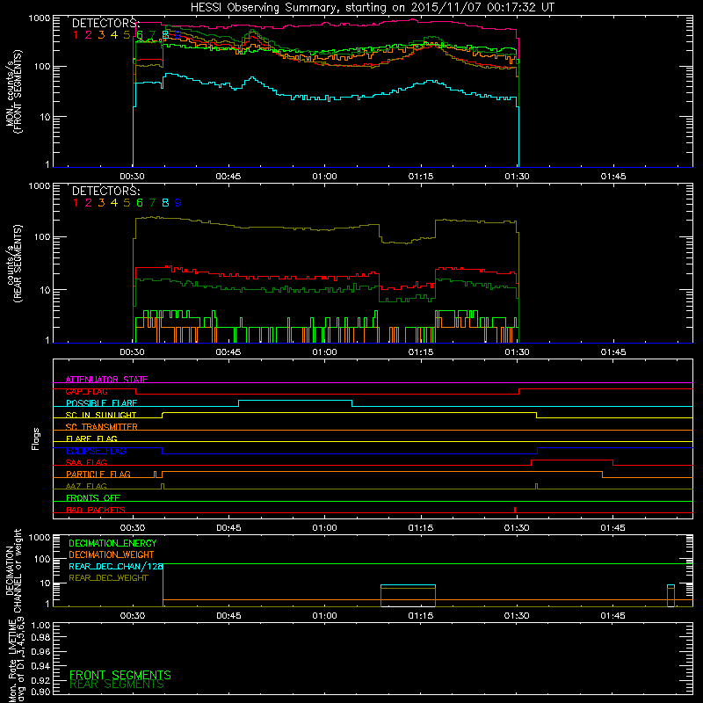Click the red BAD_PACKETS spike near 01:30

515,511
